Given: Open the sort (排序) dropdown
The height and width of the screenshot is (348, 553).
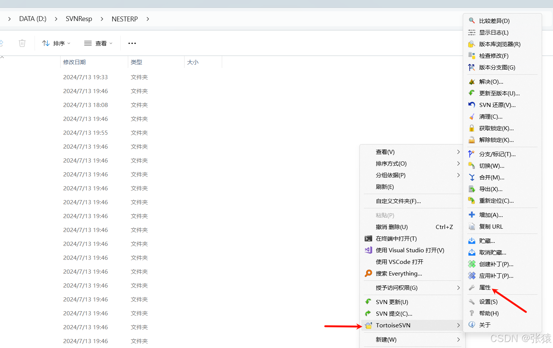Looking at the screenshot, I should coord(56,43).
